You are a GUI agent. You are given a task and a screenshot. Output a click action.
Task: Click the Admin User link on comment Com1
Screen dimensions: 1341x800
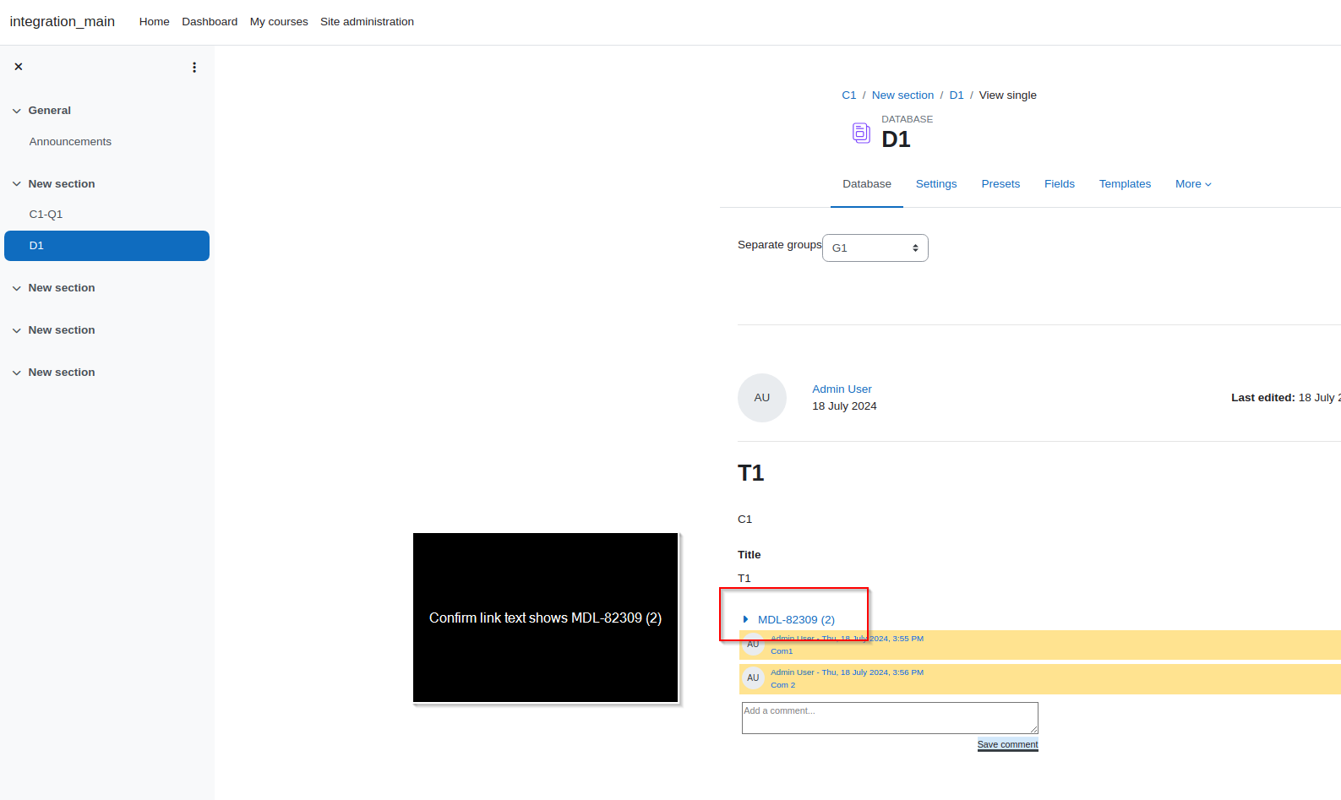pos(792,639)
